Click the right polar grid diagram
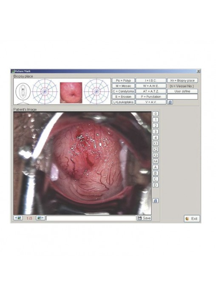216x296 pixels. 97,91
